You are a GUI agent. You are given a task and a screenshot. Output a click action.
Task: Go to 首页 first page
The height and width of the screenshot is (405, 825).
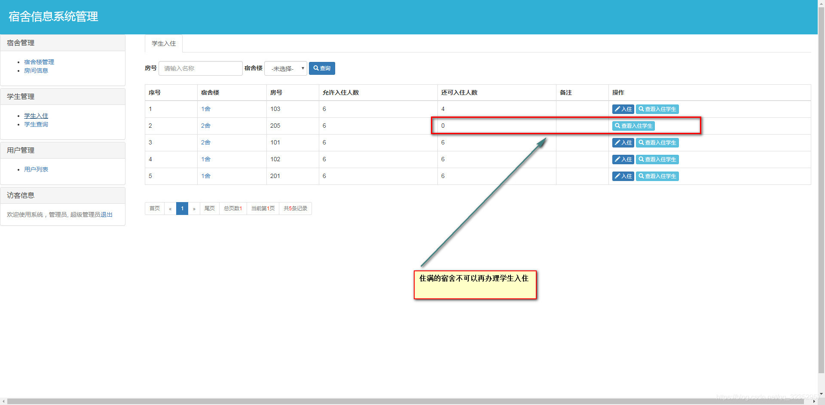coord(155,209)
